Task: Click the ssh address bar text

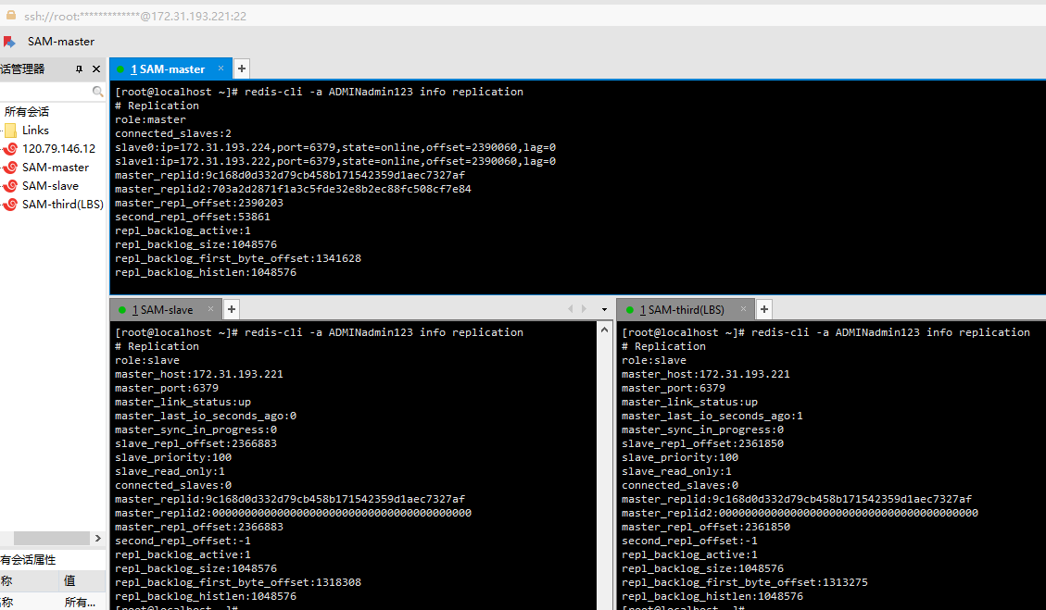Action: click(x=135, y=16)
